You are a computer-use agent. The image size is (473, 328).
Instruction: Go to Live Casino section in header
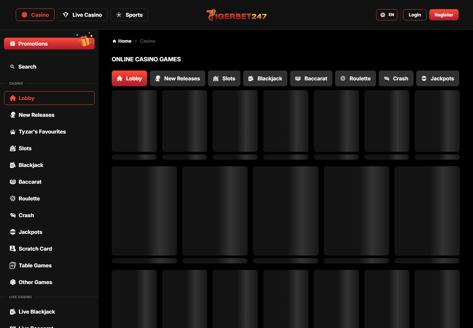82,15
